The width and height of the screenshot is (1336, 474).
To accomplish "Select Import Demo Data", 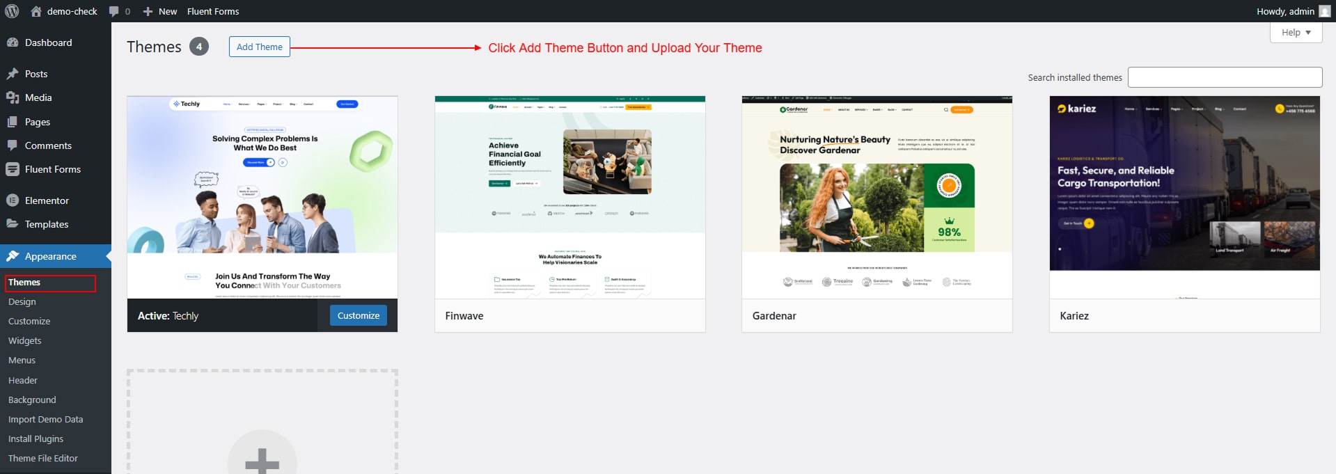I will tap(46, 420).
